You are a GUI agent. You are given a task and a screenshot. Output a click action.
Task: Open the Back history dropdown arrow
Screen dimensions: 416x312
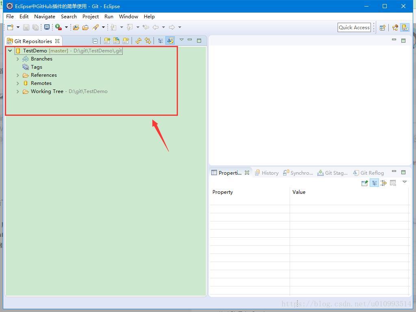point(163,27)
